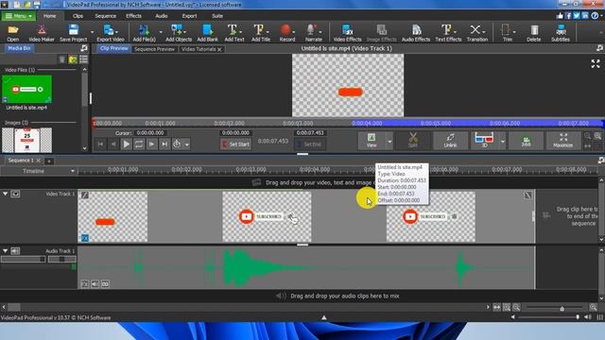Play the clip preview

point(126,144)
